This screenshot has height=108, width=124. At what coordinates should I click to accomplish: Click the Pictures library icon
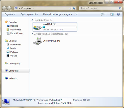pyautogui.click(x=8, y=52)
